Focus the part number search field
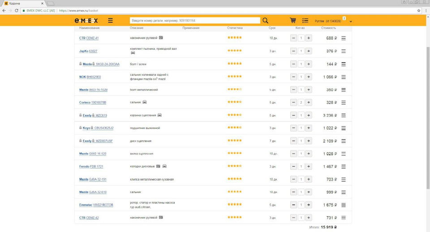This screenshot has width=430, height=232. click(x=195, y=21)
